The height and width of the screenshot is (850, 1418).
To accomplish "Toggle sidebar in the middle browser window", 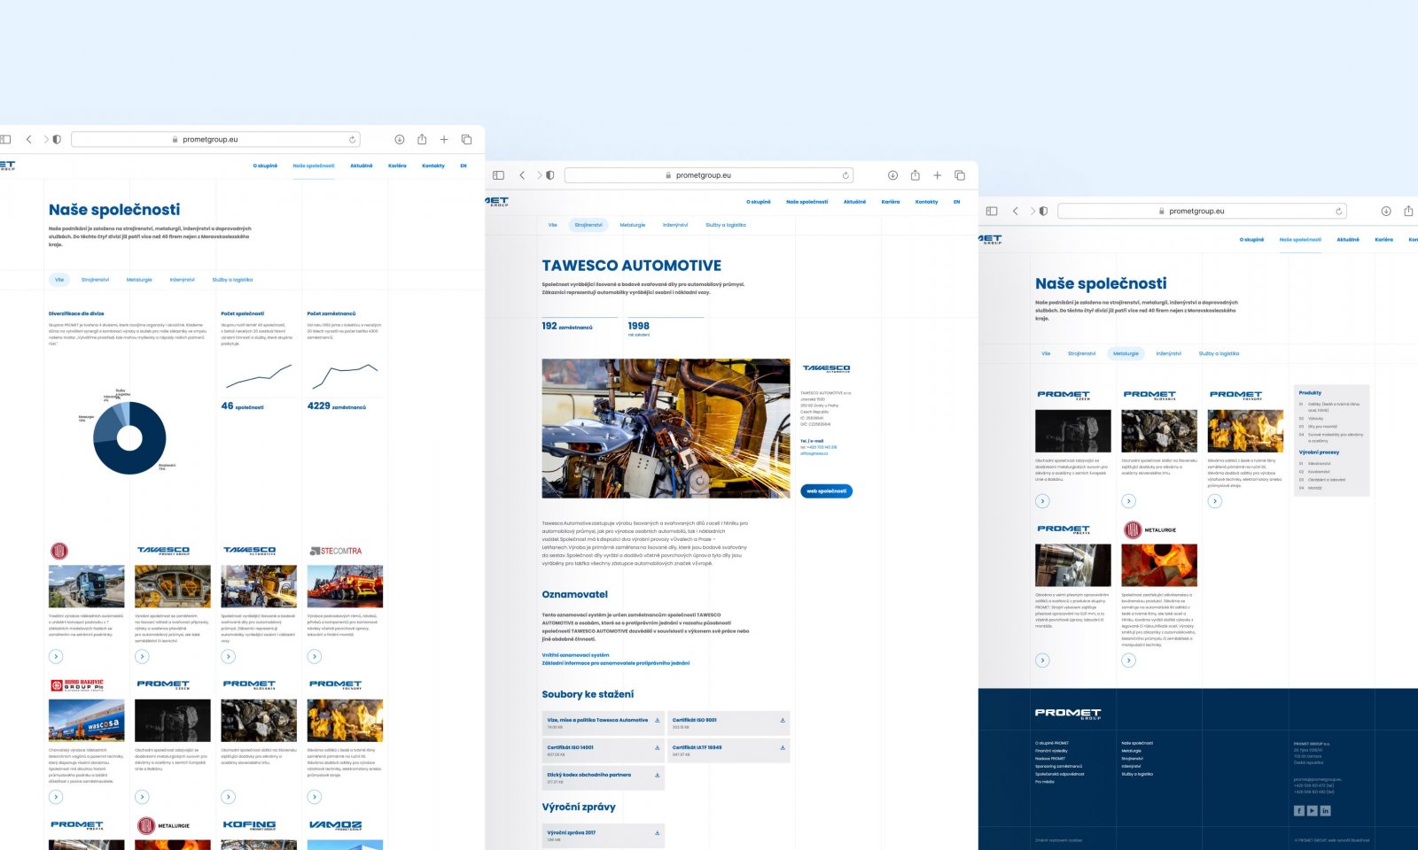I will [x=498, y=175].
